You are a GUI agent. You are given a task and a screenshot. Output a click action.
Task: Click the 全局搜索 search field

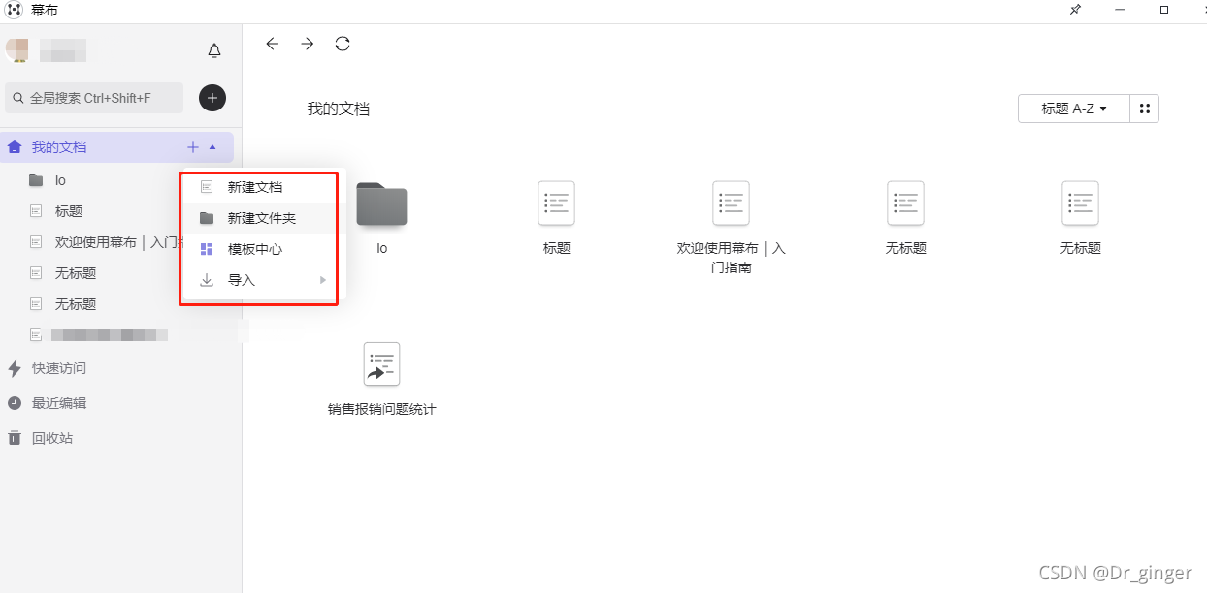[93, 98]
